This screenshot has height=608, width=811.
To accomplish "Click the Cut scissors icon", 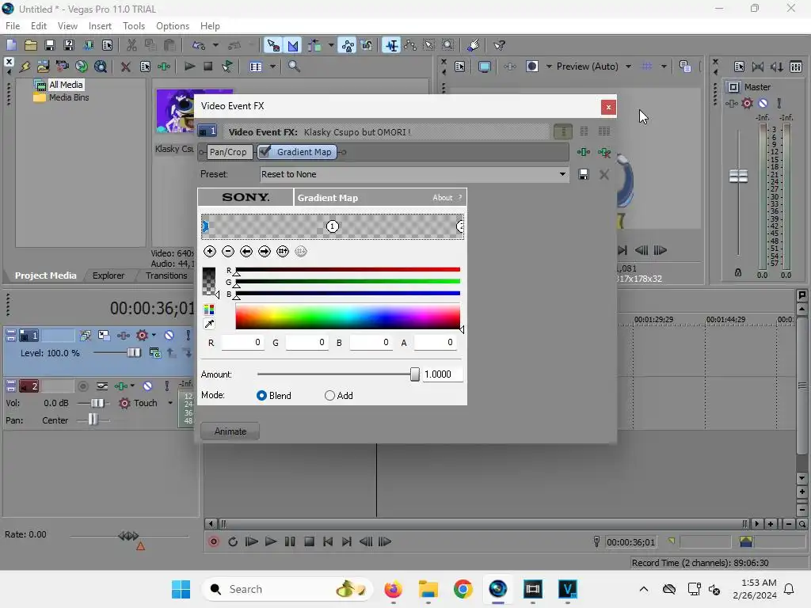I will coord(131,45).
